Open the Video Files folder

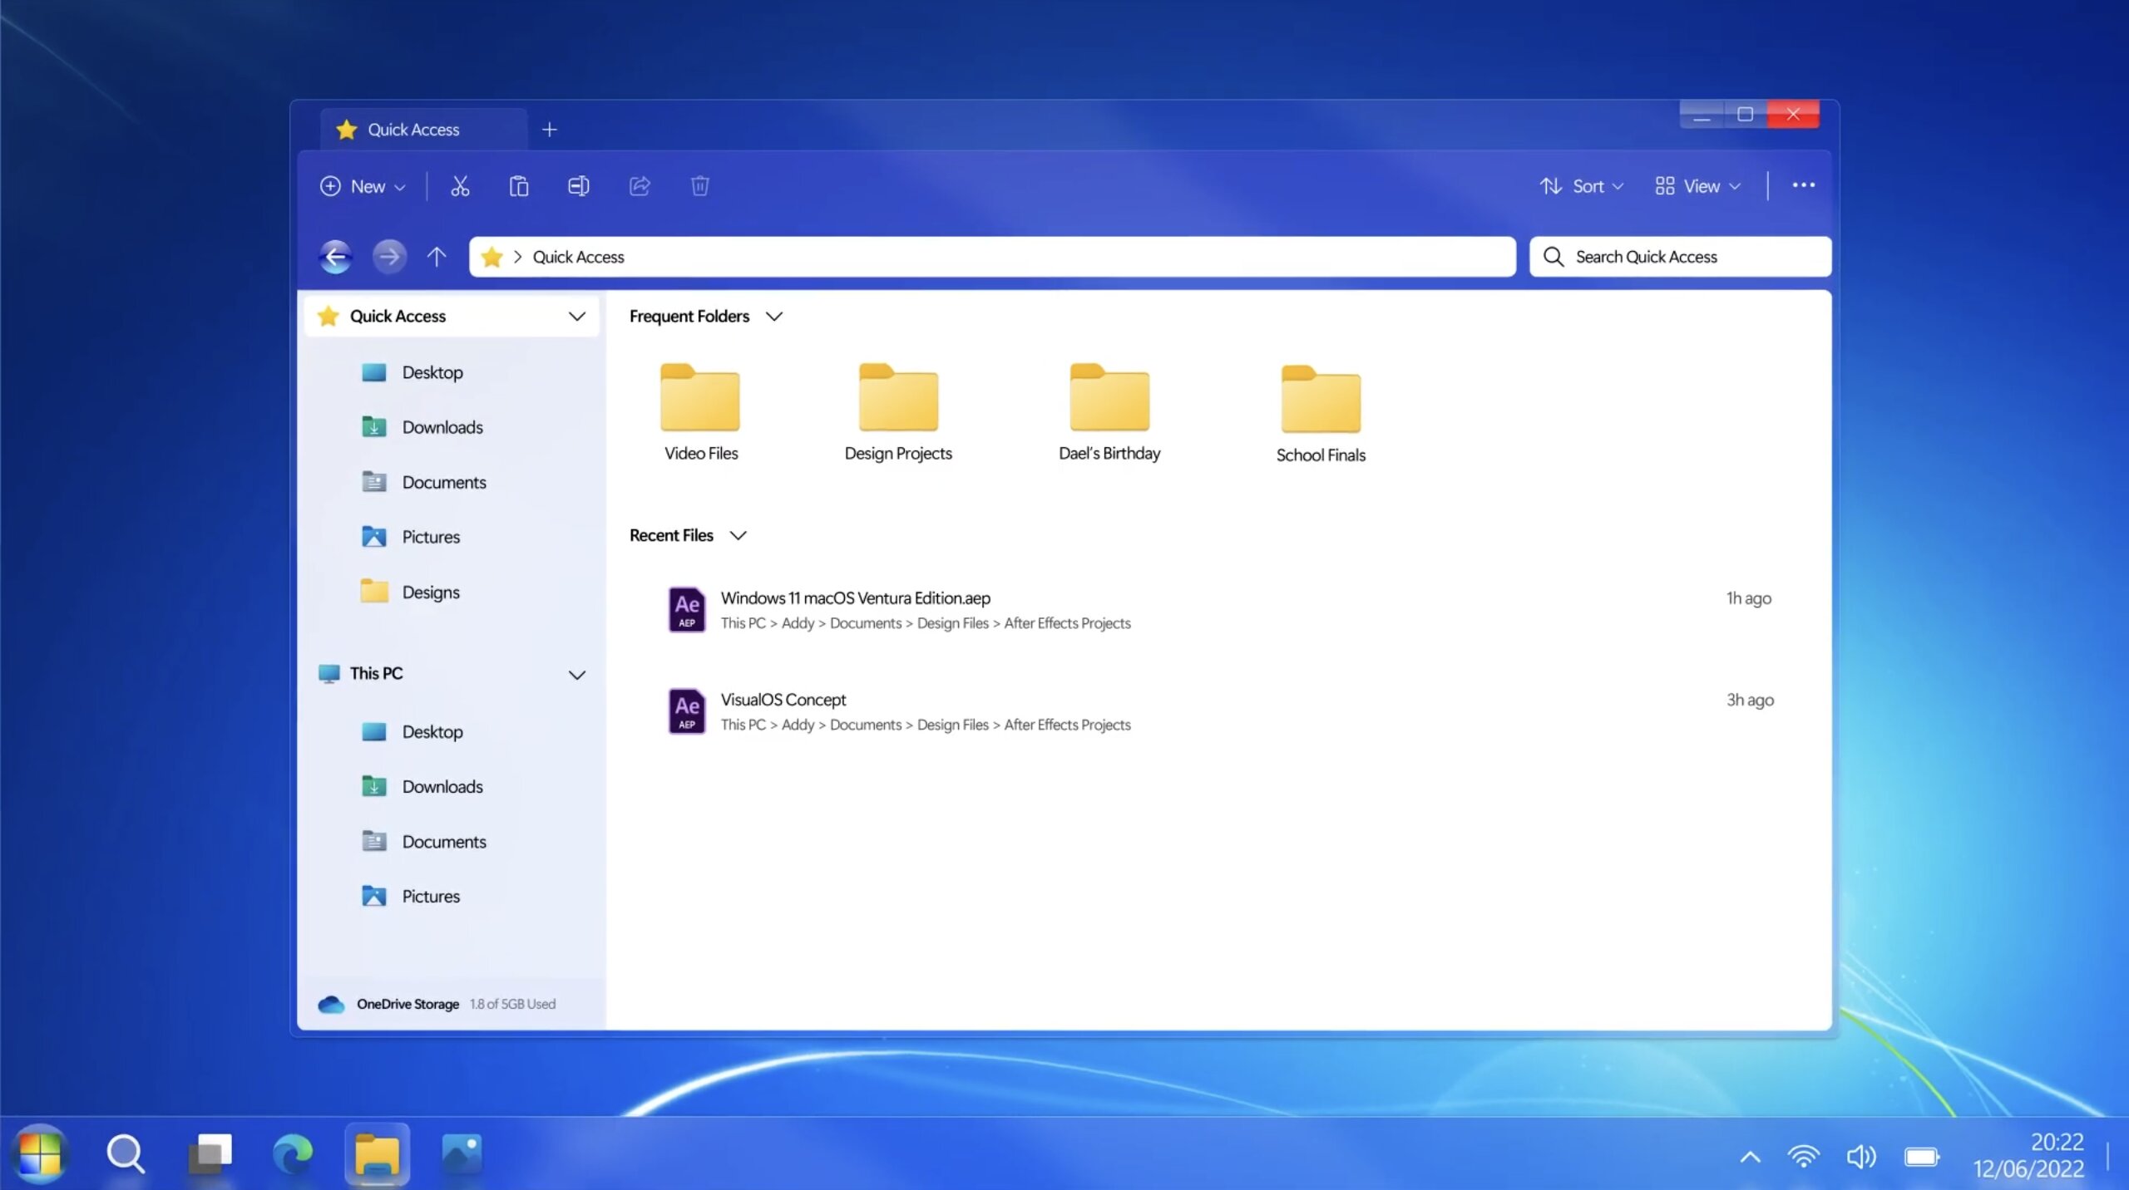tap(700, 413)
